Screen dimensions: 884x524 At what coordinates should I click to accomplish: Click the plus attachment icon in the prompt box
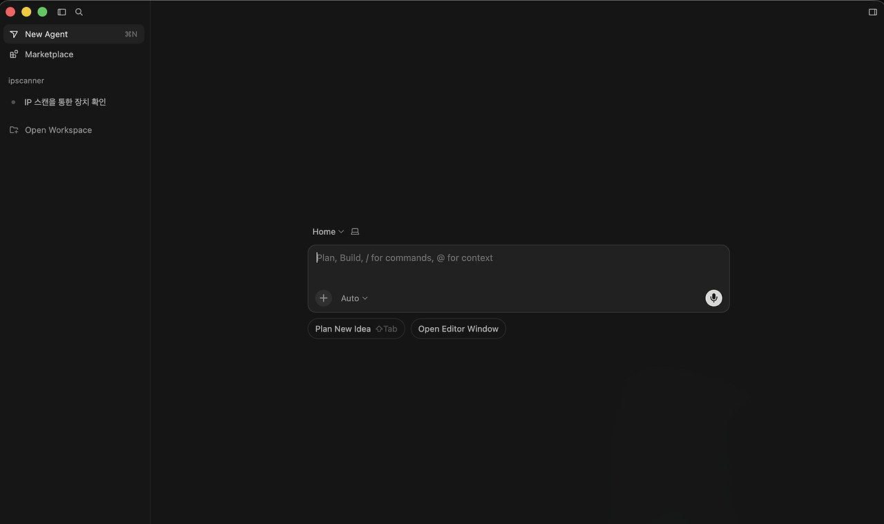click(323, 298)
